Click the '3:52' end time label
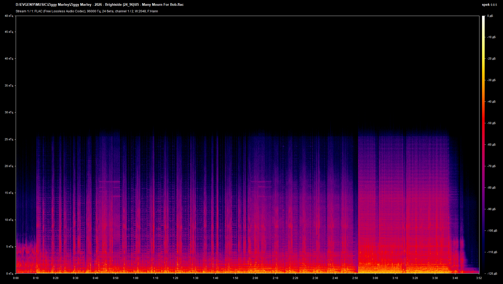This screenshot has width=503, height=284. coord(479,278)
